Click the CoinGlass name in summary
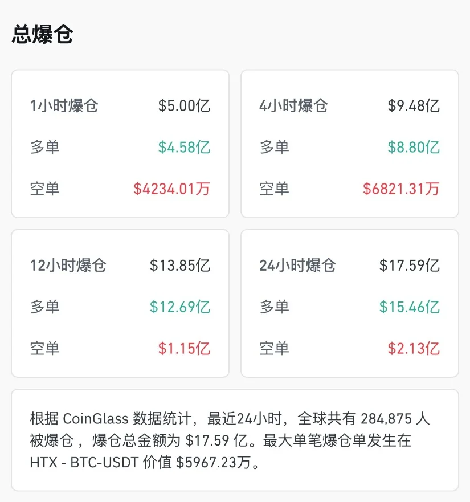The image size is (470, 502). 95,419
